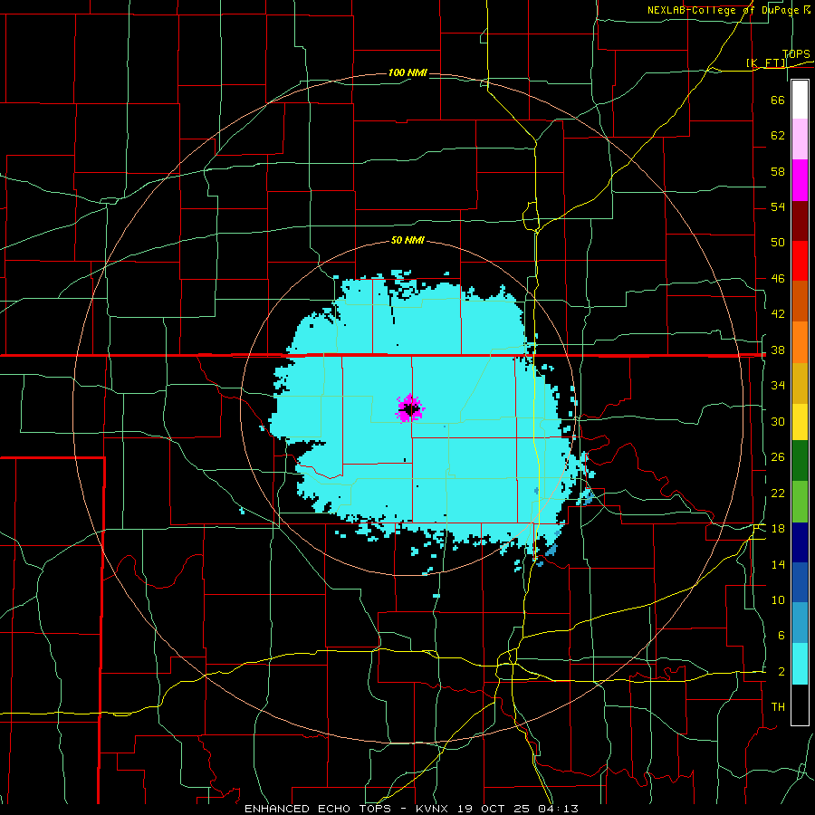The height and width of the screenshot is (815, 815).
Task: Click the magenta legend color swatch
Action: [x=800, y=180]
